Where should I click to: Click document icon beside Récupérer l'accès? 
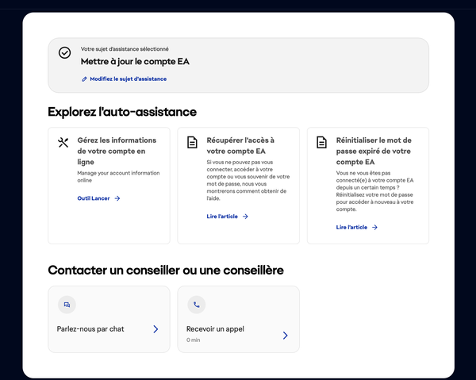point(192,143)
